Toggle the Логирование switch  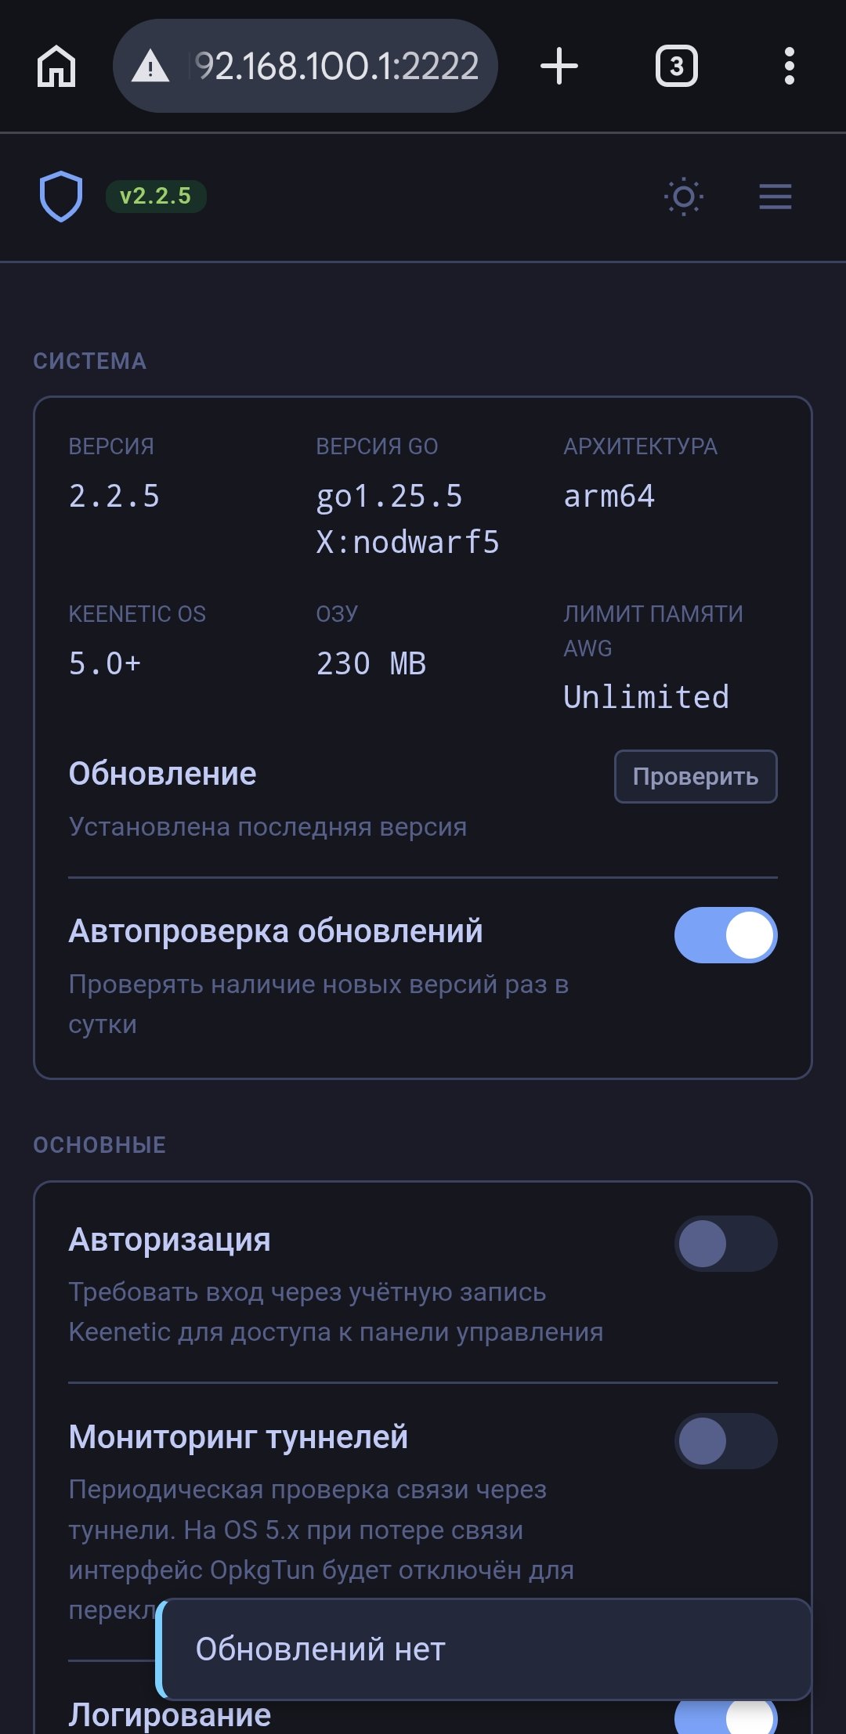(x=725, y=1715)
